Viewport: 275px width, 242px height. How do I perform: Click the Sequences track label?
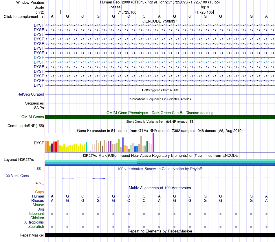pos(34,103)
